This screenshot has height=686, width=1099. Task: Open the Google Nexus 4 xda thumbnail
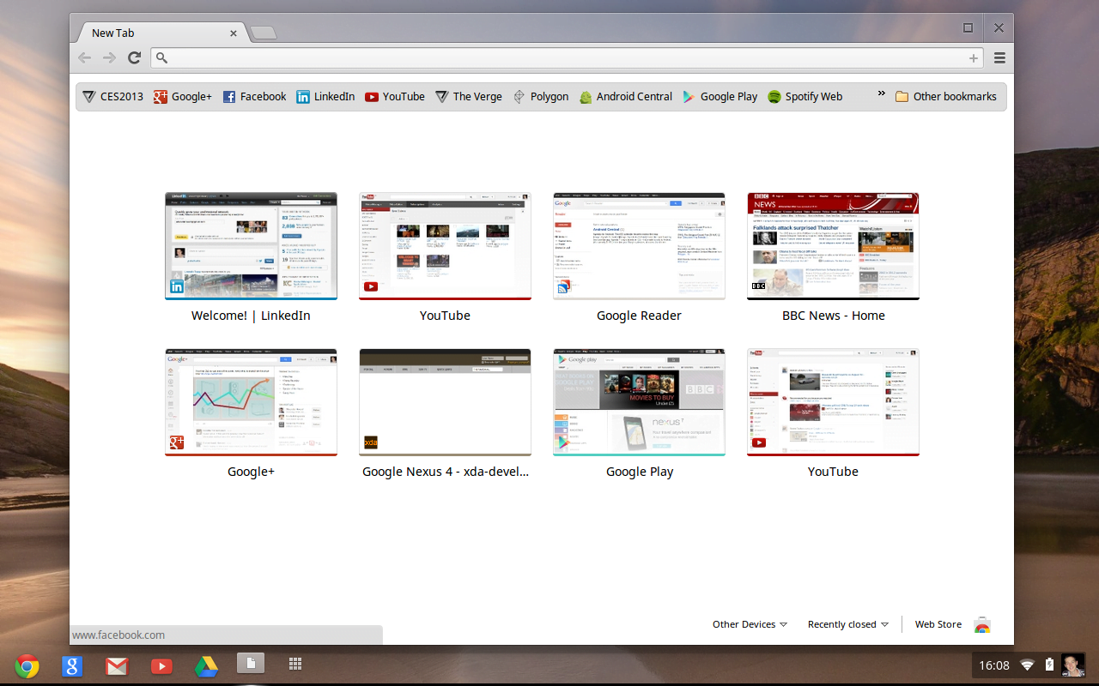[x=445, y=402]
